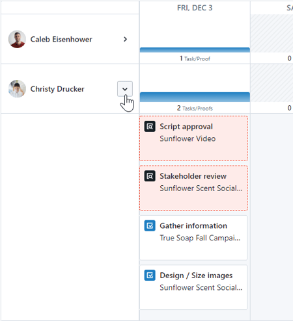Open the Design / Size images task title
Image resolution: width=293 pixels, height=321 pixels.
pyautogui.click(x=196, y=276)
